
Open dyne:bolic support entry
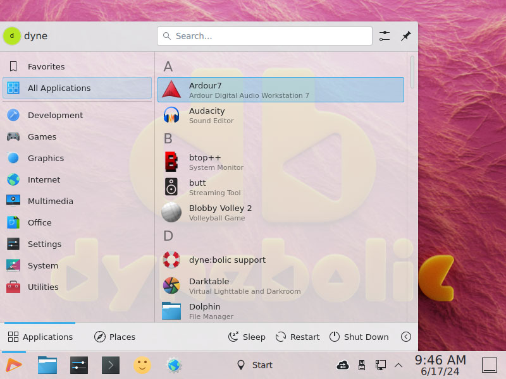pyautogui.click(x=280, y=260)
